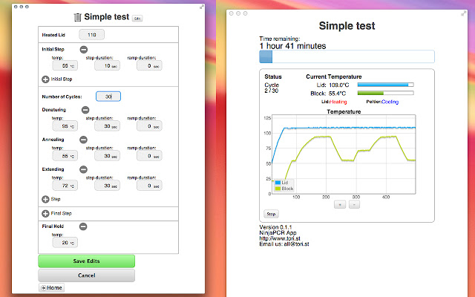Image resolution: width=475 pixels, height=297 pixels.
Task: Stop the running PCR experiment
Action: [271, 214]
